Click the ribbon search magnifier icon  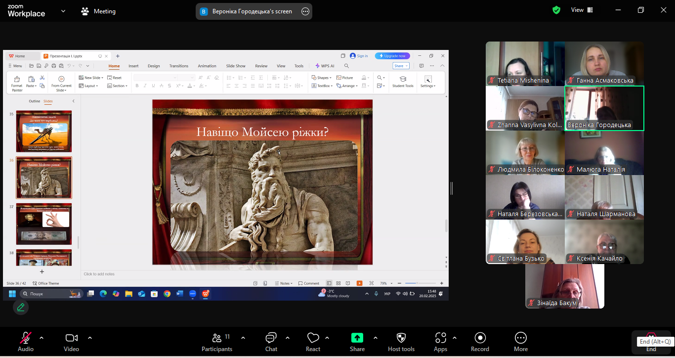point(346,66)
